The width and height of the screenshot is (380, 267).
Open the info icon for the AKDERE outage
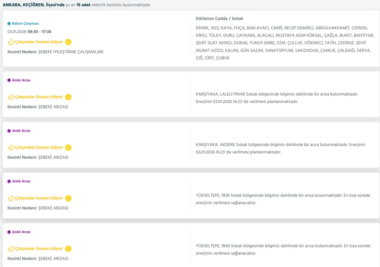tap(68, 148)
